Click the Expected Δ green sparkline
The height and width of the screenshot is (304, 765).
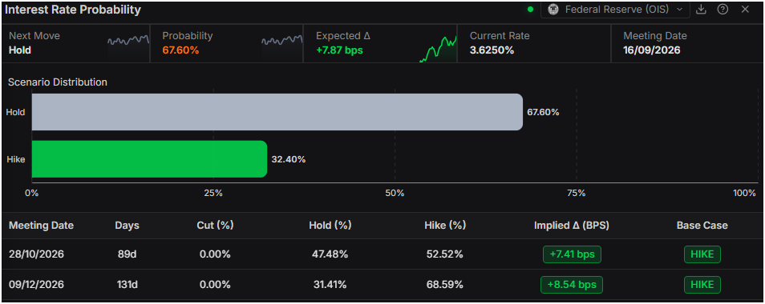point(438,48)
